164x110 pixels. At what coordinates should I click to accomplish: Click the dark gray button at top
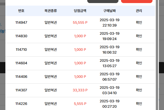[103, 1]
